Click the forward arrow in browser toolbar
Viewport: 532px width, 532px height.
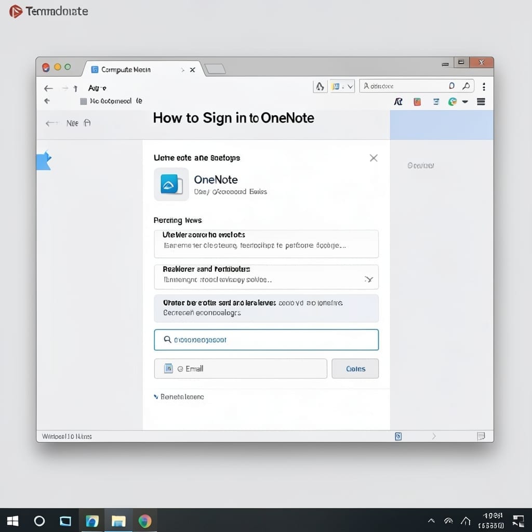click(x=65, y=88)
